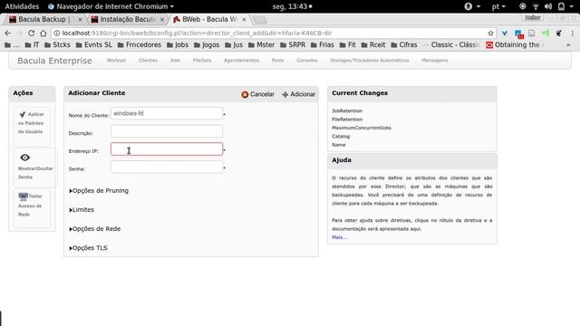Image resolution: width=580 pixels, height=326 pixels.
Task: Open the Cifras bookmarks folder
Action: [x=404, y=44]
